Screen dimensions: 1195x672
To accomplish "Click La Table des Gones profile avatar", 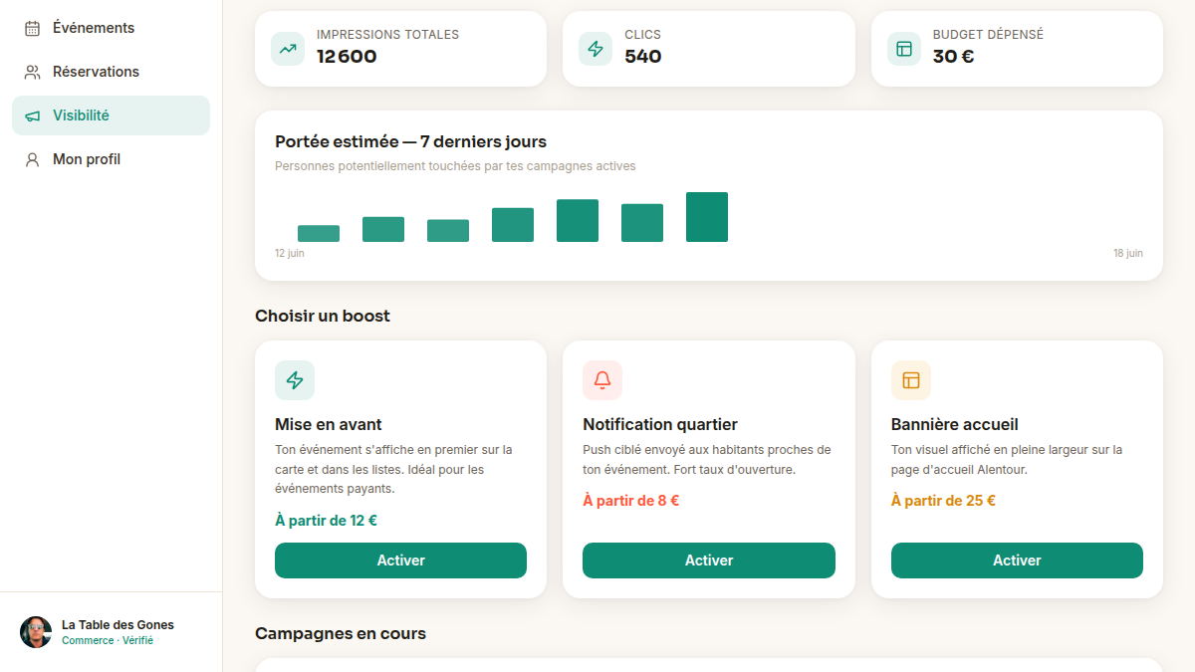I will tap(36, 632).
